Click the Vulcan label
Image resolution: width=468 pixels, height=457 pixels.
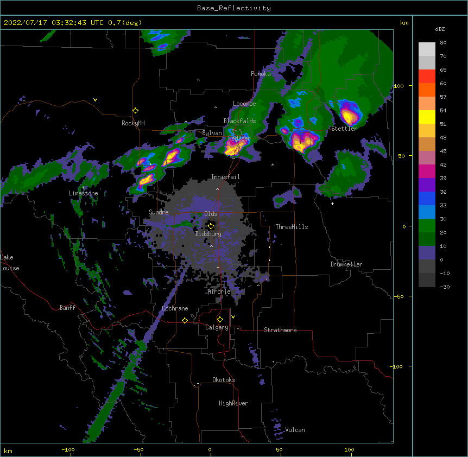(295, 430)
